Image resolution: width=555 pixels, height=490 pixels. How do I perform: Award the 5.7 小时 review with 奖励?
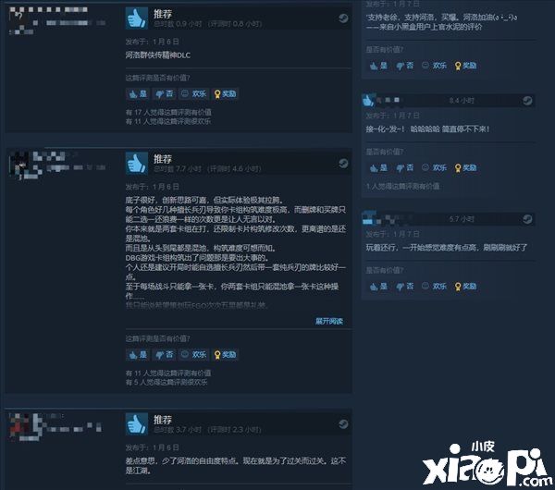(x=465, y=287)
